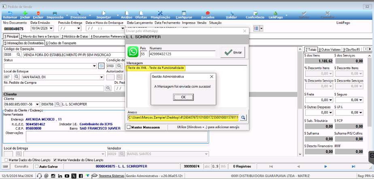Image resolution: width=374 pixels, height=179 pixels.
Task: Click the WhatsApp Numero input field
Action: click(x=182, y=54)
